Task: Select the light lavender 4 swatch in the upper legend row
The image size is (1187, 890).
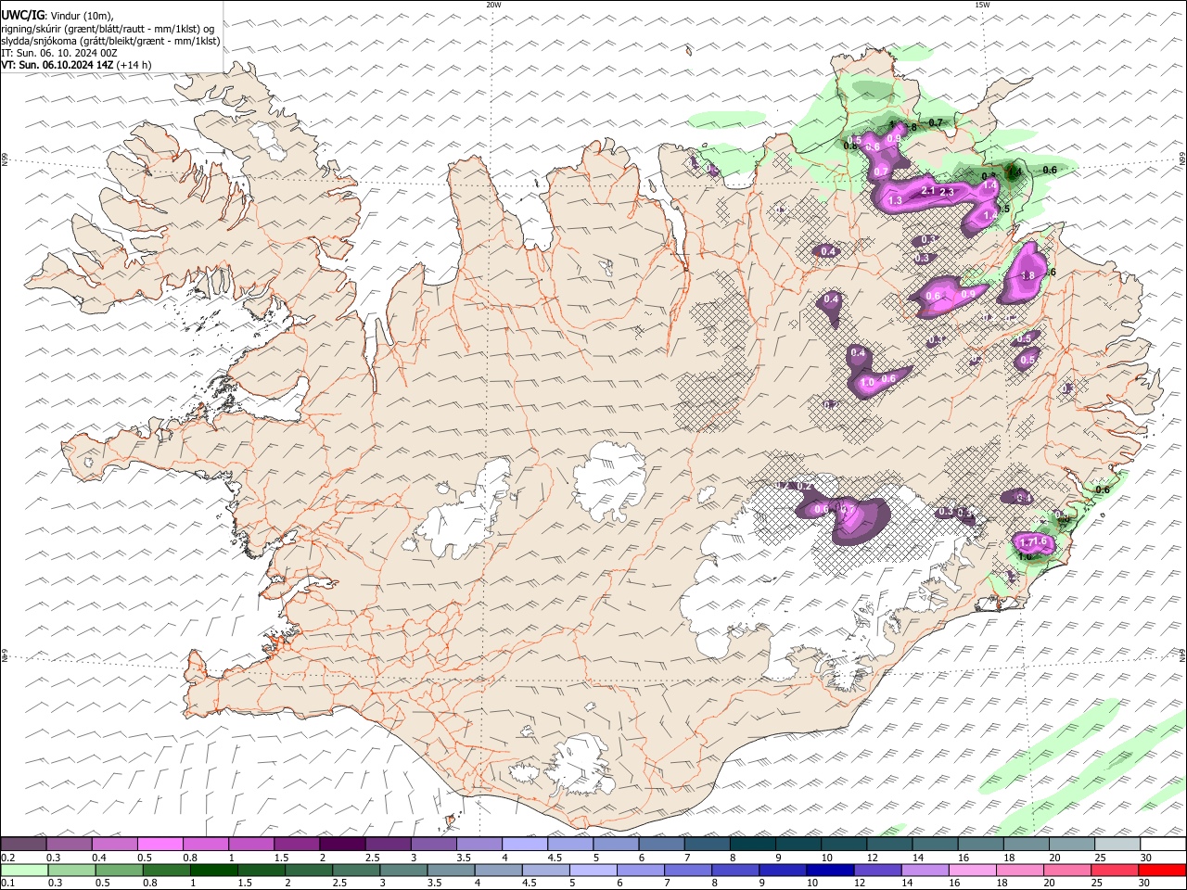Action: [x=525, y=844]
